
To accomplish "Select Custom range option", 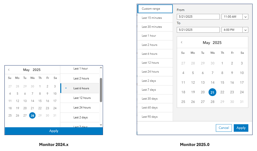I will pos(155,9).
